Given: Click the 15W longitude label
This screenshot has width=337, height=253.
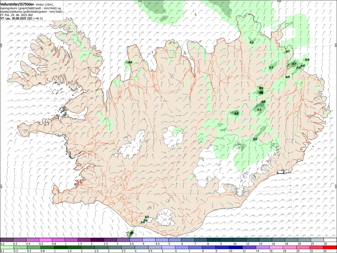Looking at the screenshot, I should [279, 1].
